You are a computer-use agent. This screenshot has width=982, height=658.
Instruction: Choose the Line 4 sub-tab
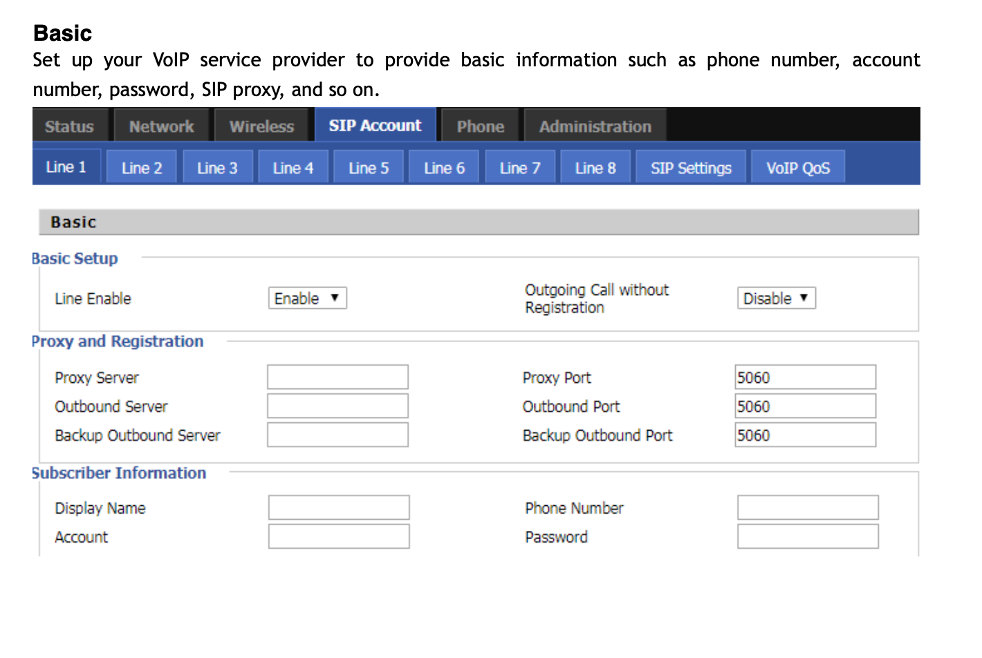tap(293, 168)
